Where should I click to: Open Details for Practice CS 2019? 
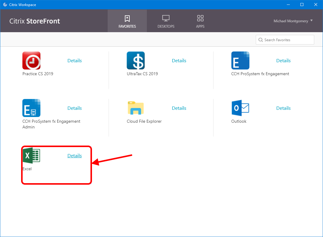click(x=74, y=60)
